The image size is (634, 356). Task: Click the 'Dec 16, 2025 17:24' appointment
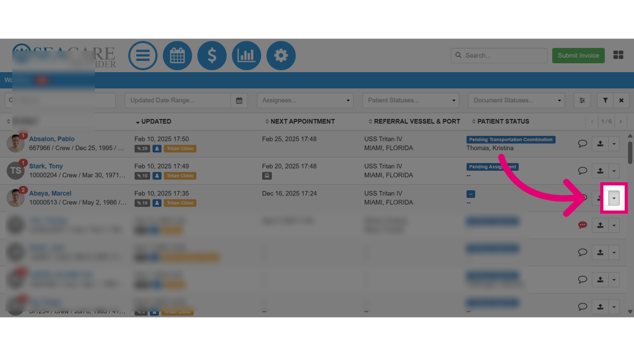pyautogui.click(x=289, y=193)
